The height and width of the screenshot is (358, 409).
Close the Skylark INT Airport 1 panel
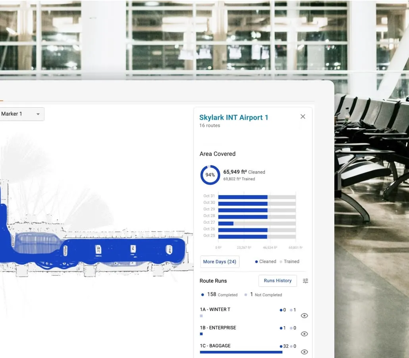pos(303,117)
